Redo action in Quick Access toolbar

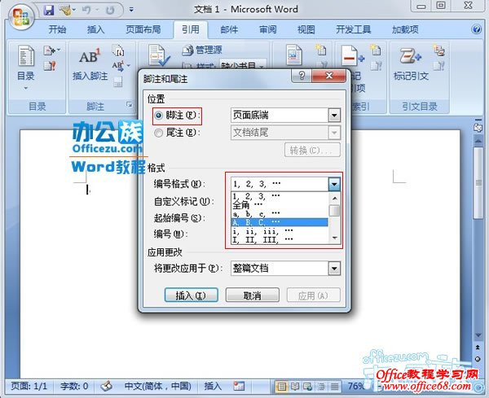click(110, 11)
